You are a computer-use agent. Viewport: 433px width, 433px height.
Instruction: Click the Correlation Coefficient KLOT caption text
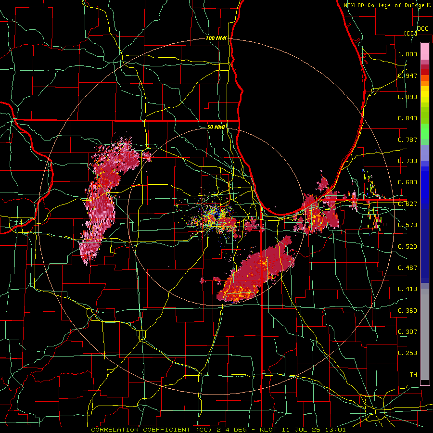click(x=218, y=430)
